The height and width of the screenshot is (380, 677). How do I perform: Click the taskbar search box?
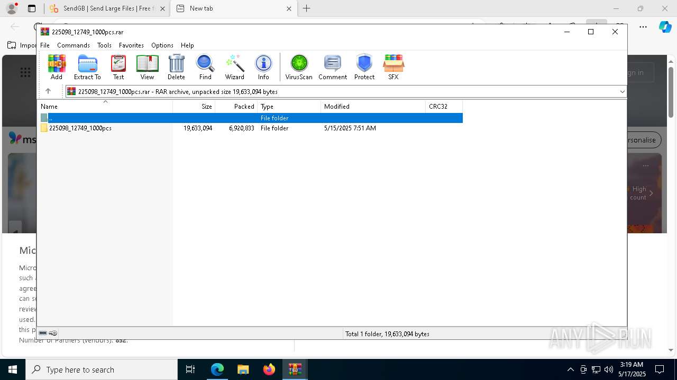pos(102,369)
